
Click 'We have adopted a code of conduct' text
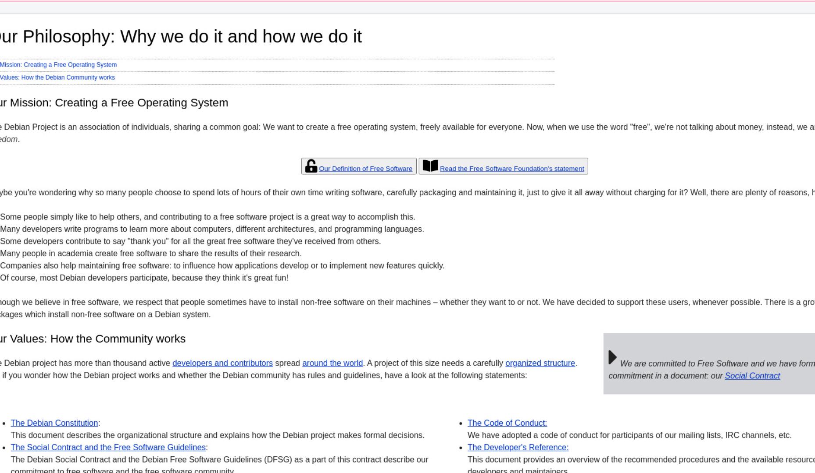(x=629, y=435)
